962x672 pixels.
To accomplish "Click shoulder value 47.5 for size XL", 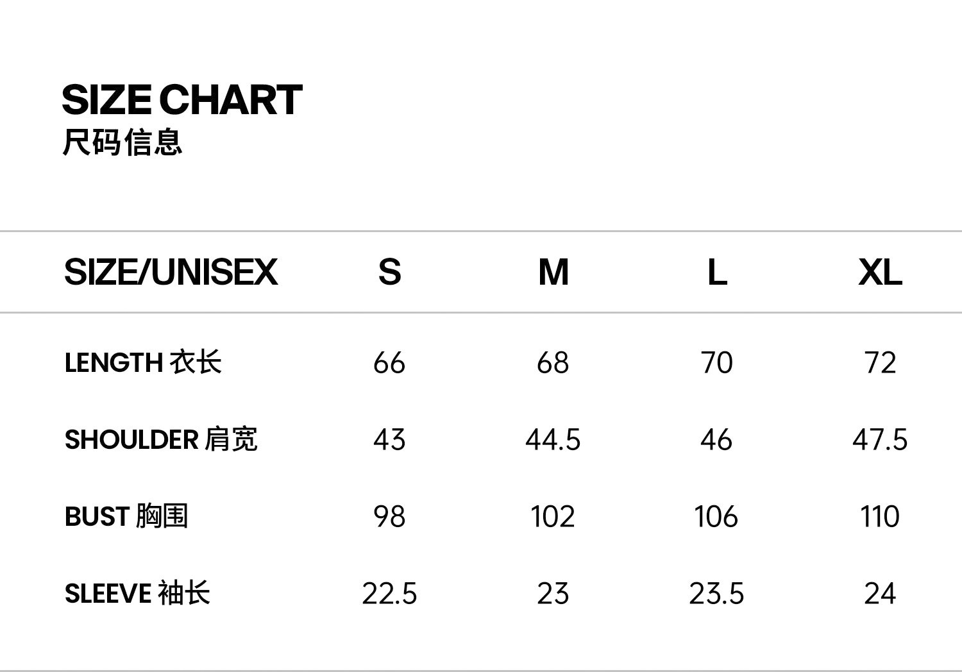I will click(x=880, y=440).
